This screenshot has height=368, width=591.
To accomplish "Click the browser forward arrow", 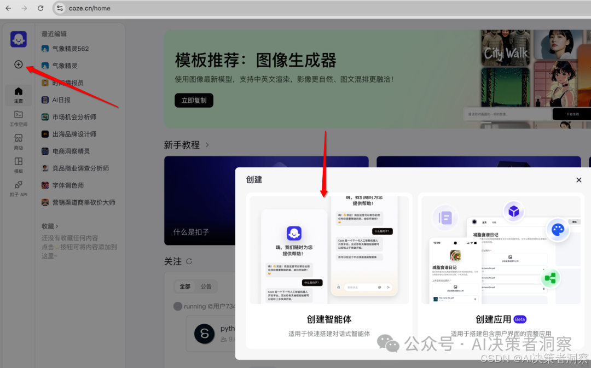I will pyautogui.click(x=25, y=8).
